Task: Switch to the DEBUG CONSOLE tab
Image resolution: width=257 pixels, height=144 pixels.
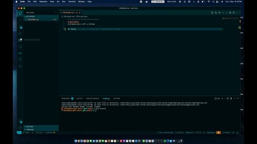Action: [x=93, y=98]
